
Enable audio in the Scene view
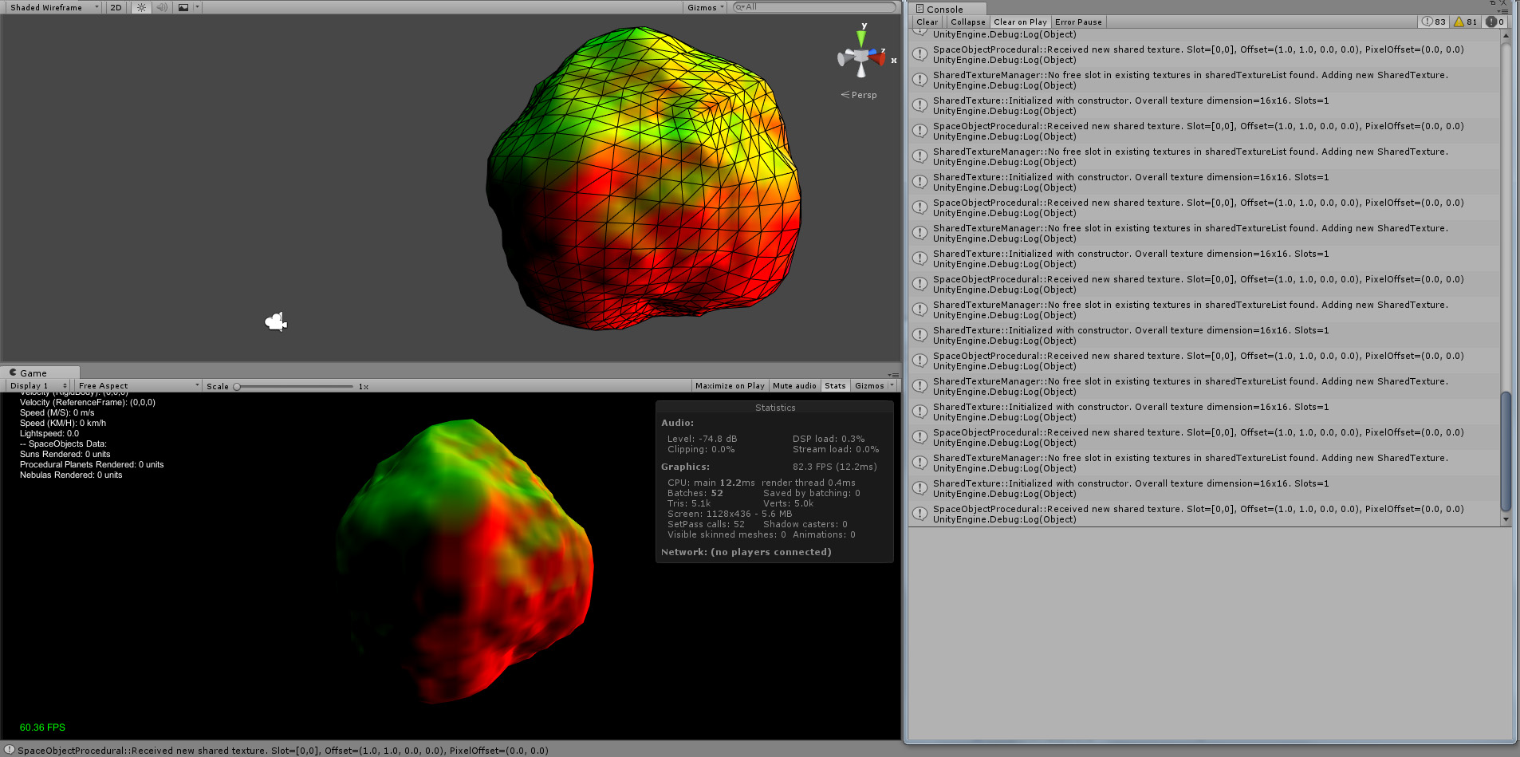(162, 7)
